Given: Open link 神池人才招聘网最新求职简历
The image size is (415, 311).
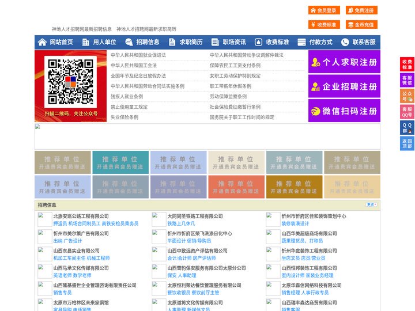Looking at the screenshot, I should [146, 29].
